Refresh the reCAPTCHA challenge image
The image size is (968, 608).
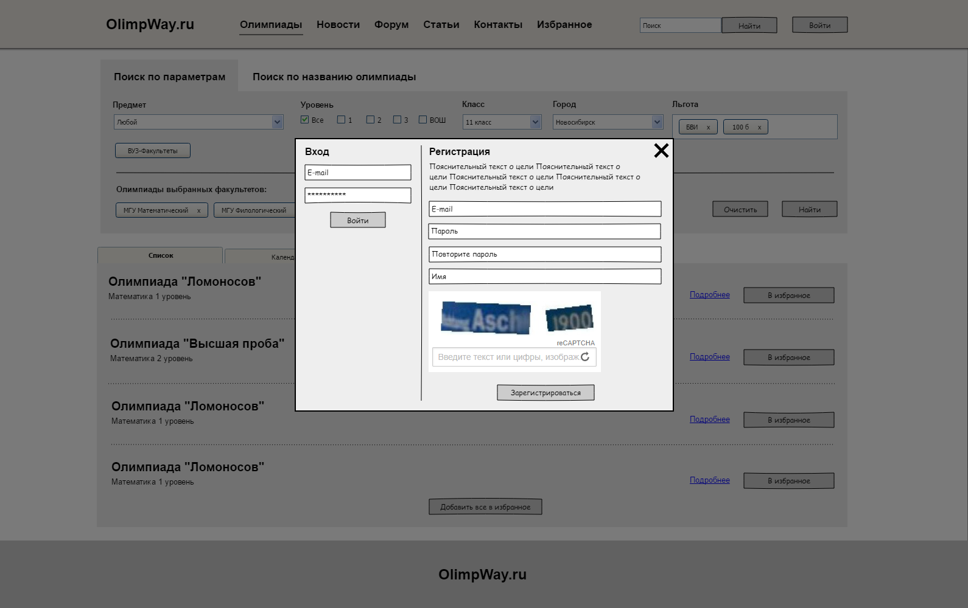[585, 357]
